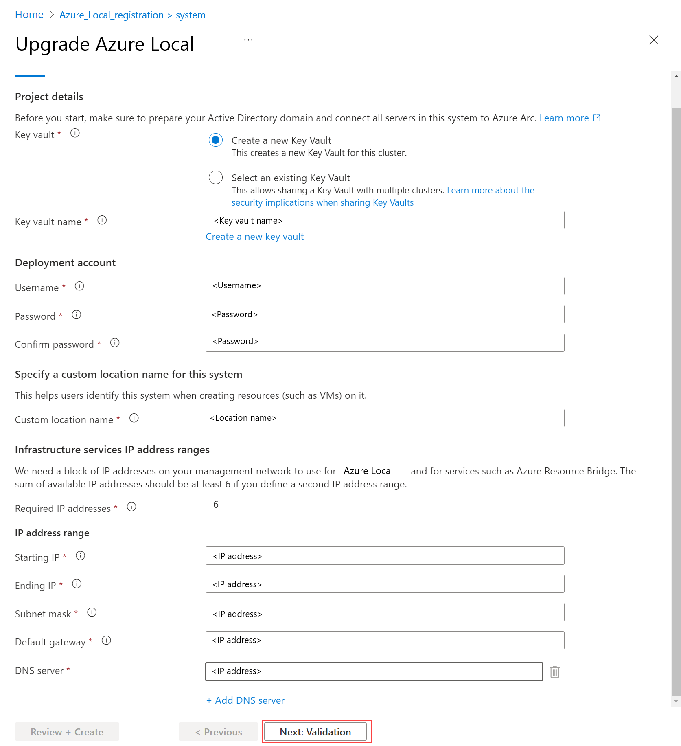
Task: Click the Starting IP input field
Action: pyautogui.click(x=385, y=556)
